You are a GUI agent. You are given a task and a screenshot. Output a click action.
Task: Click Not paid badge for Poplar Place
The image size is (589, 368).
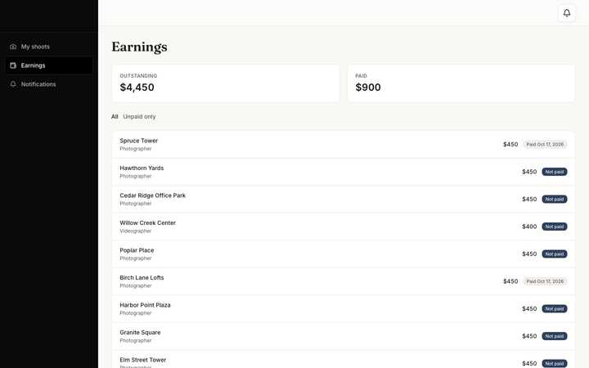[555, 254]
